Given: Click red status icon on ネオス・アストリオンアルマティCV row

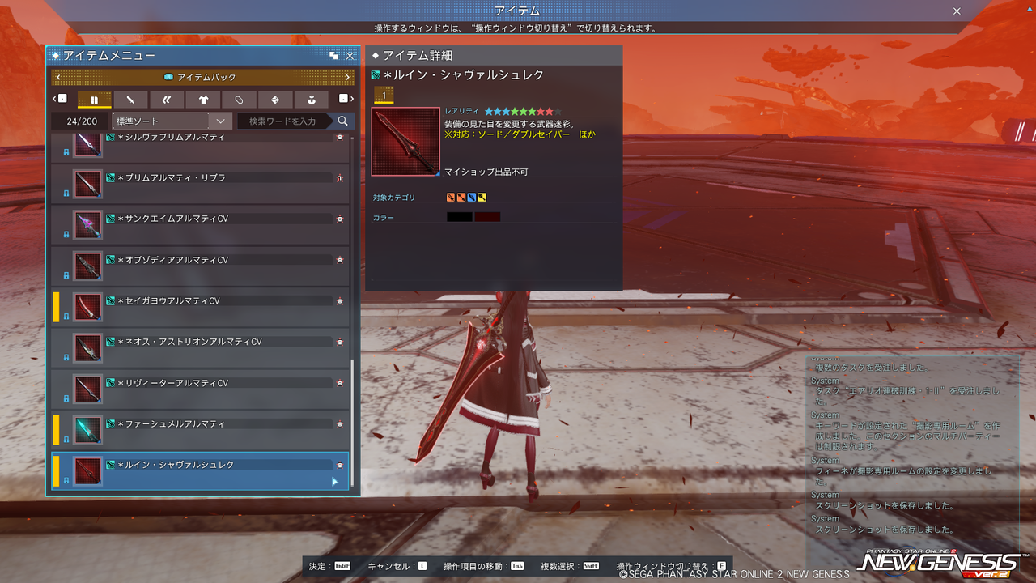Looking at the screenshot, I should click(340, 342).
